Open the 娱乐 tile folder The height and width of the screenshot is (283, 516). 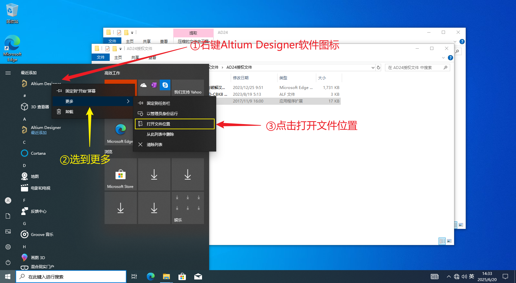tap(188, 208)
